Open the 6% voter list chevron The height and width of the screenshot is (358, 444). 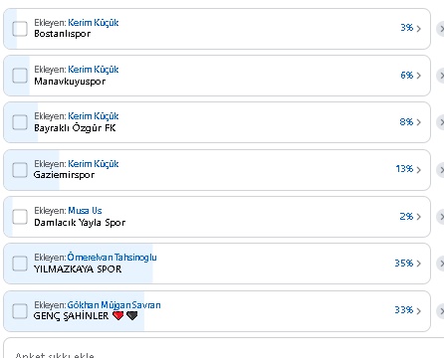[411, 76]
